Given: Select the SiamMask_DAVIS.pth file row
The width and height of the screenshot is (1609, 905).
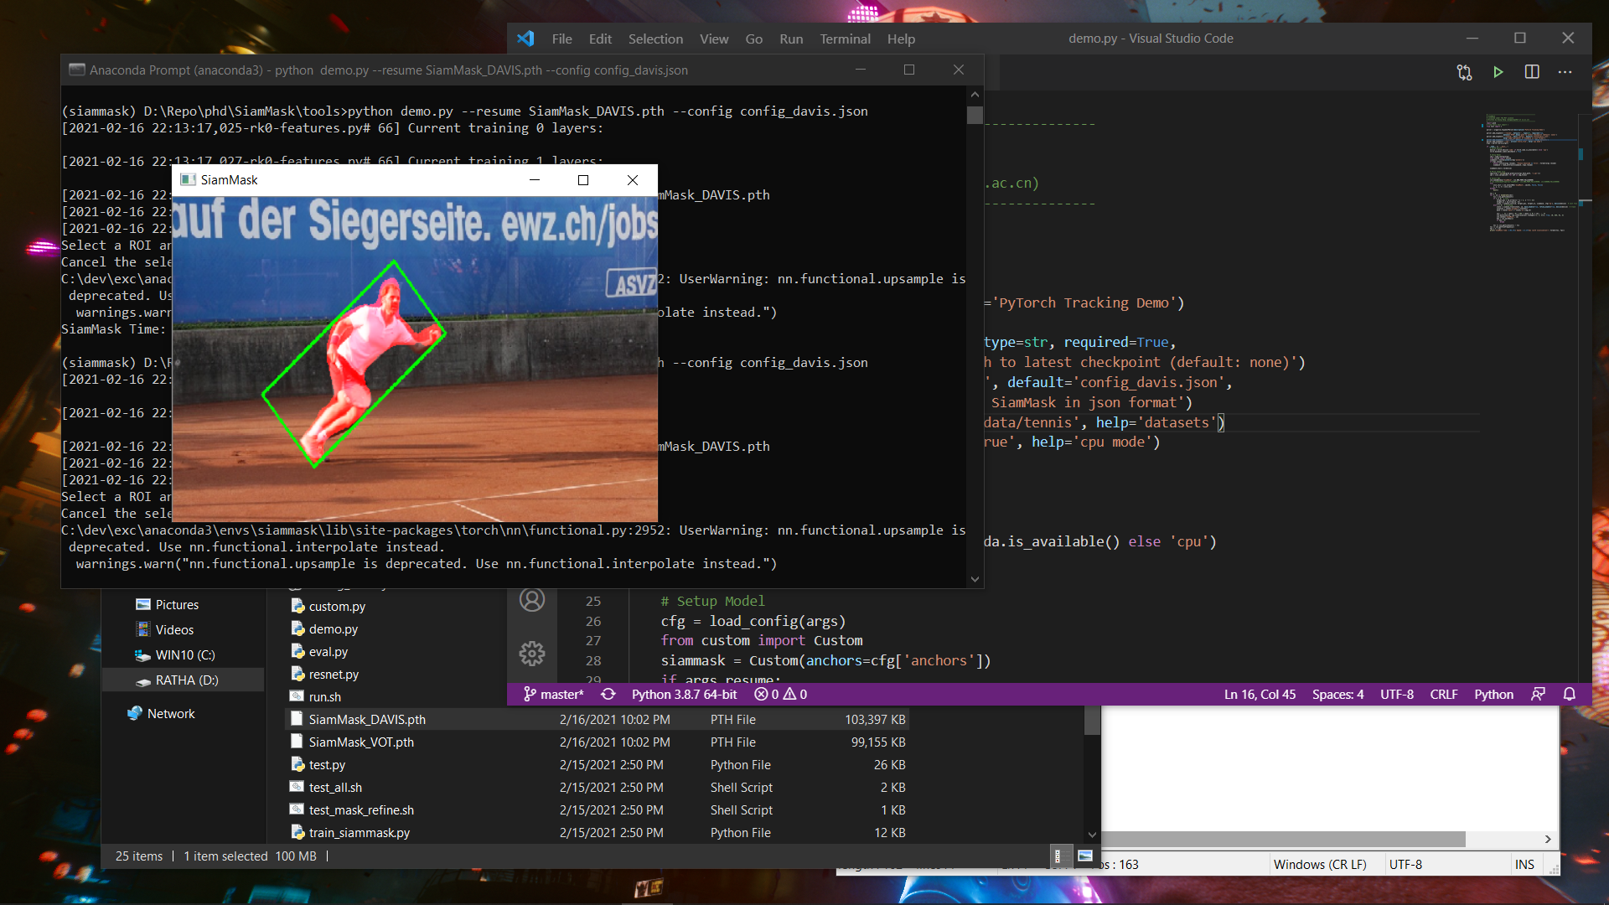Looking at the screenshot, I should [x=598, y=720].
